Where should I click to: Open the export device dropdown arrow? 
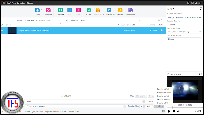click(162, 106)
